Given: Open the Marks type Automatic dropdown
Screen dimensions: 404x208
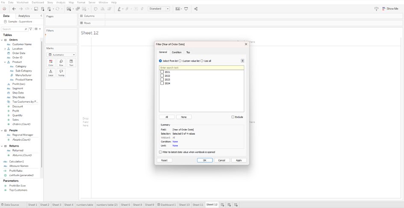Looking at the screenshot, I should coord(62,55).
